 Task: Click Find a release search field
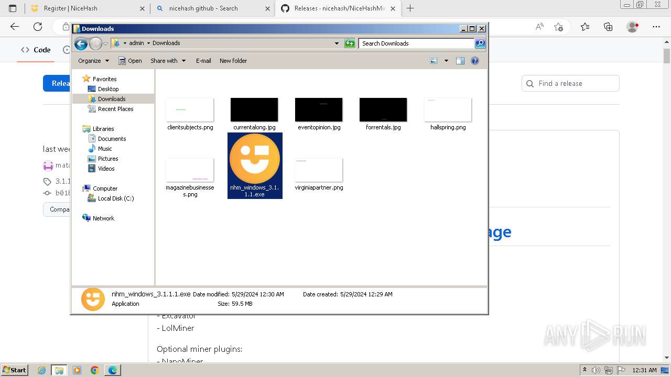(570, 83)
